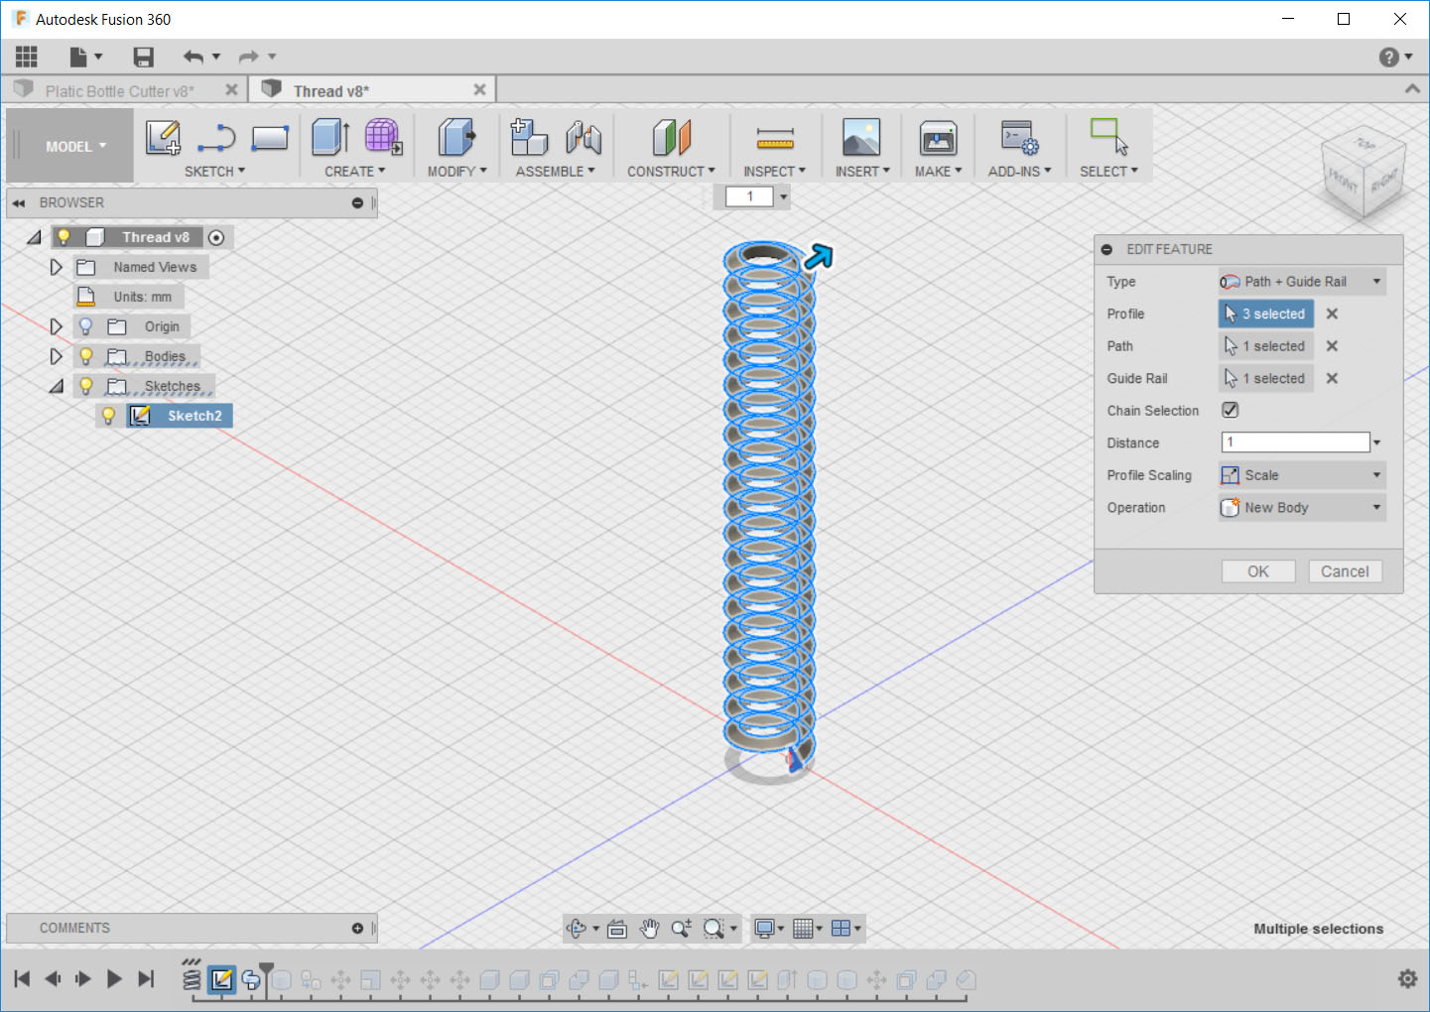This screenshot has width=1430, height=1012.
Task: Open the Measure tool under Inspect
Action: 775,139
